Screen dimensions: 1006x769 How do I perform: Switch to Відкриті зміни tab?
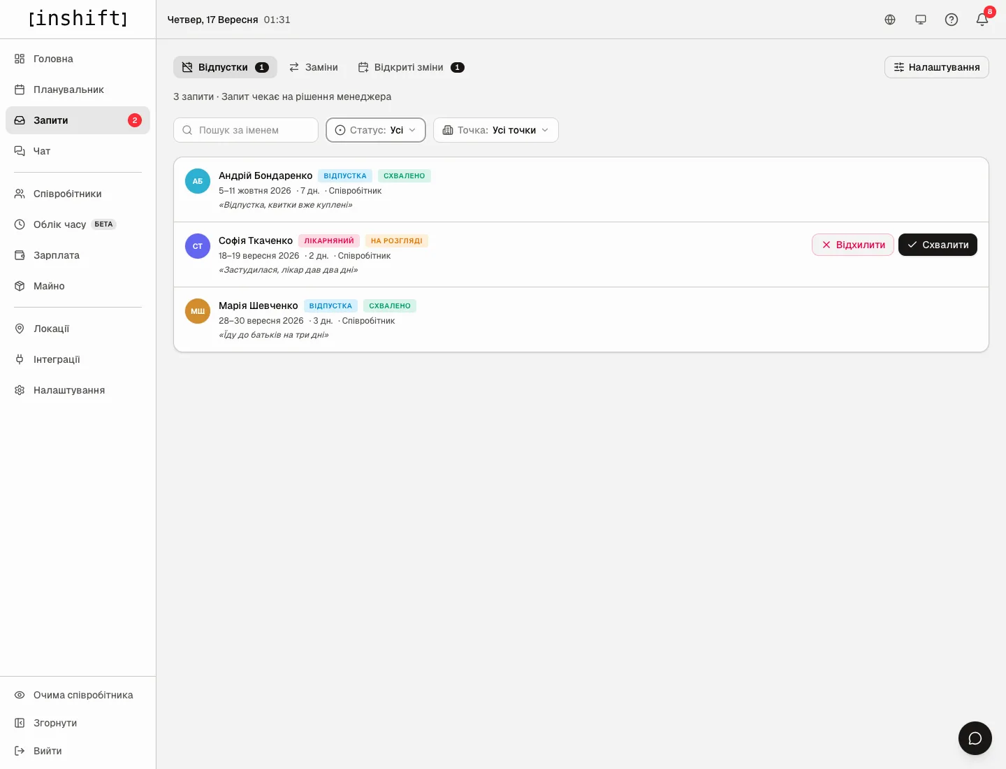coord(411,67)
